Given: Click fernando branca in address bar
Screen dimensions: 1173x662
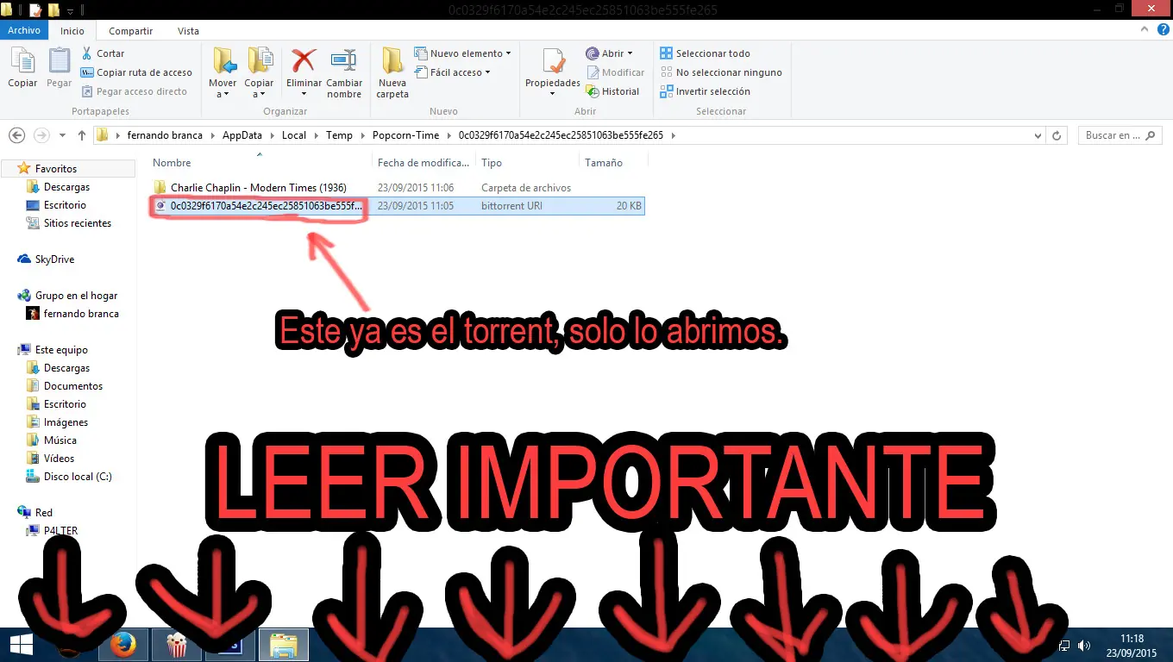Looking at the screenshot, I should coord(166,135).
